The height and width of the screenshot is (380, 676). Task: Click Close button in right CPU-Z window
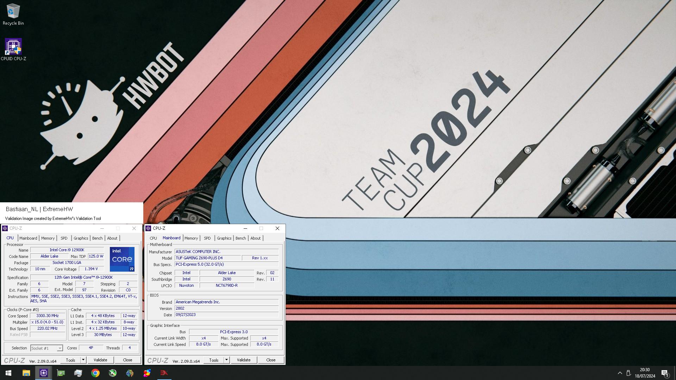point(271,360)
